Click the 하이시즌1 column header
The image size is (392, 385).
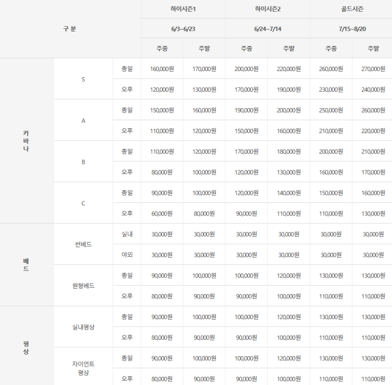[183, 9]
